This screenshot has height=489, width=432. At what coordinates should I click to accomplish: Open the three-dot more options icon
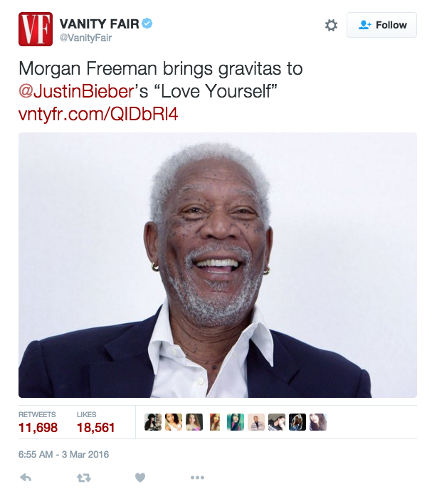(x=197, y=478)
